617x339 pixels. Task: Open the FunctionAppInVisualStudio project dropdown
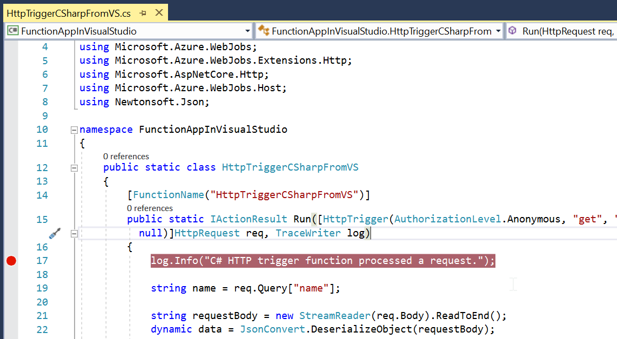(247, 31)
